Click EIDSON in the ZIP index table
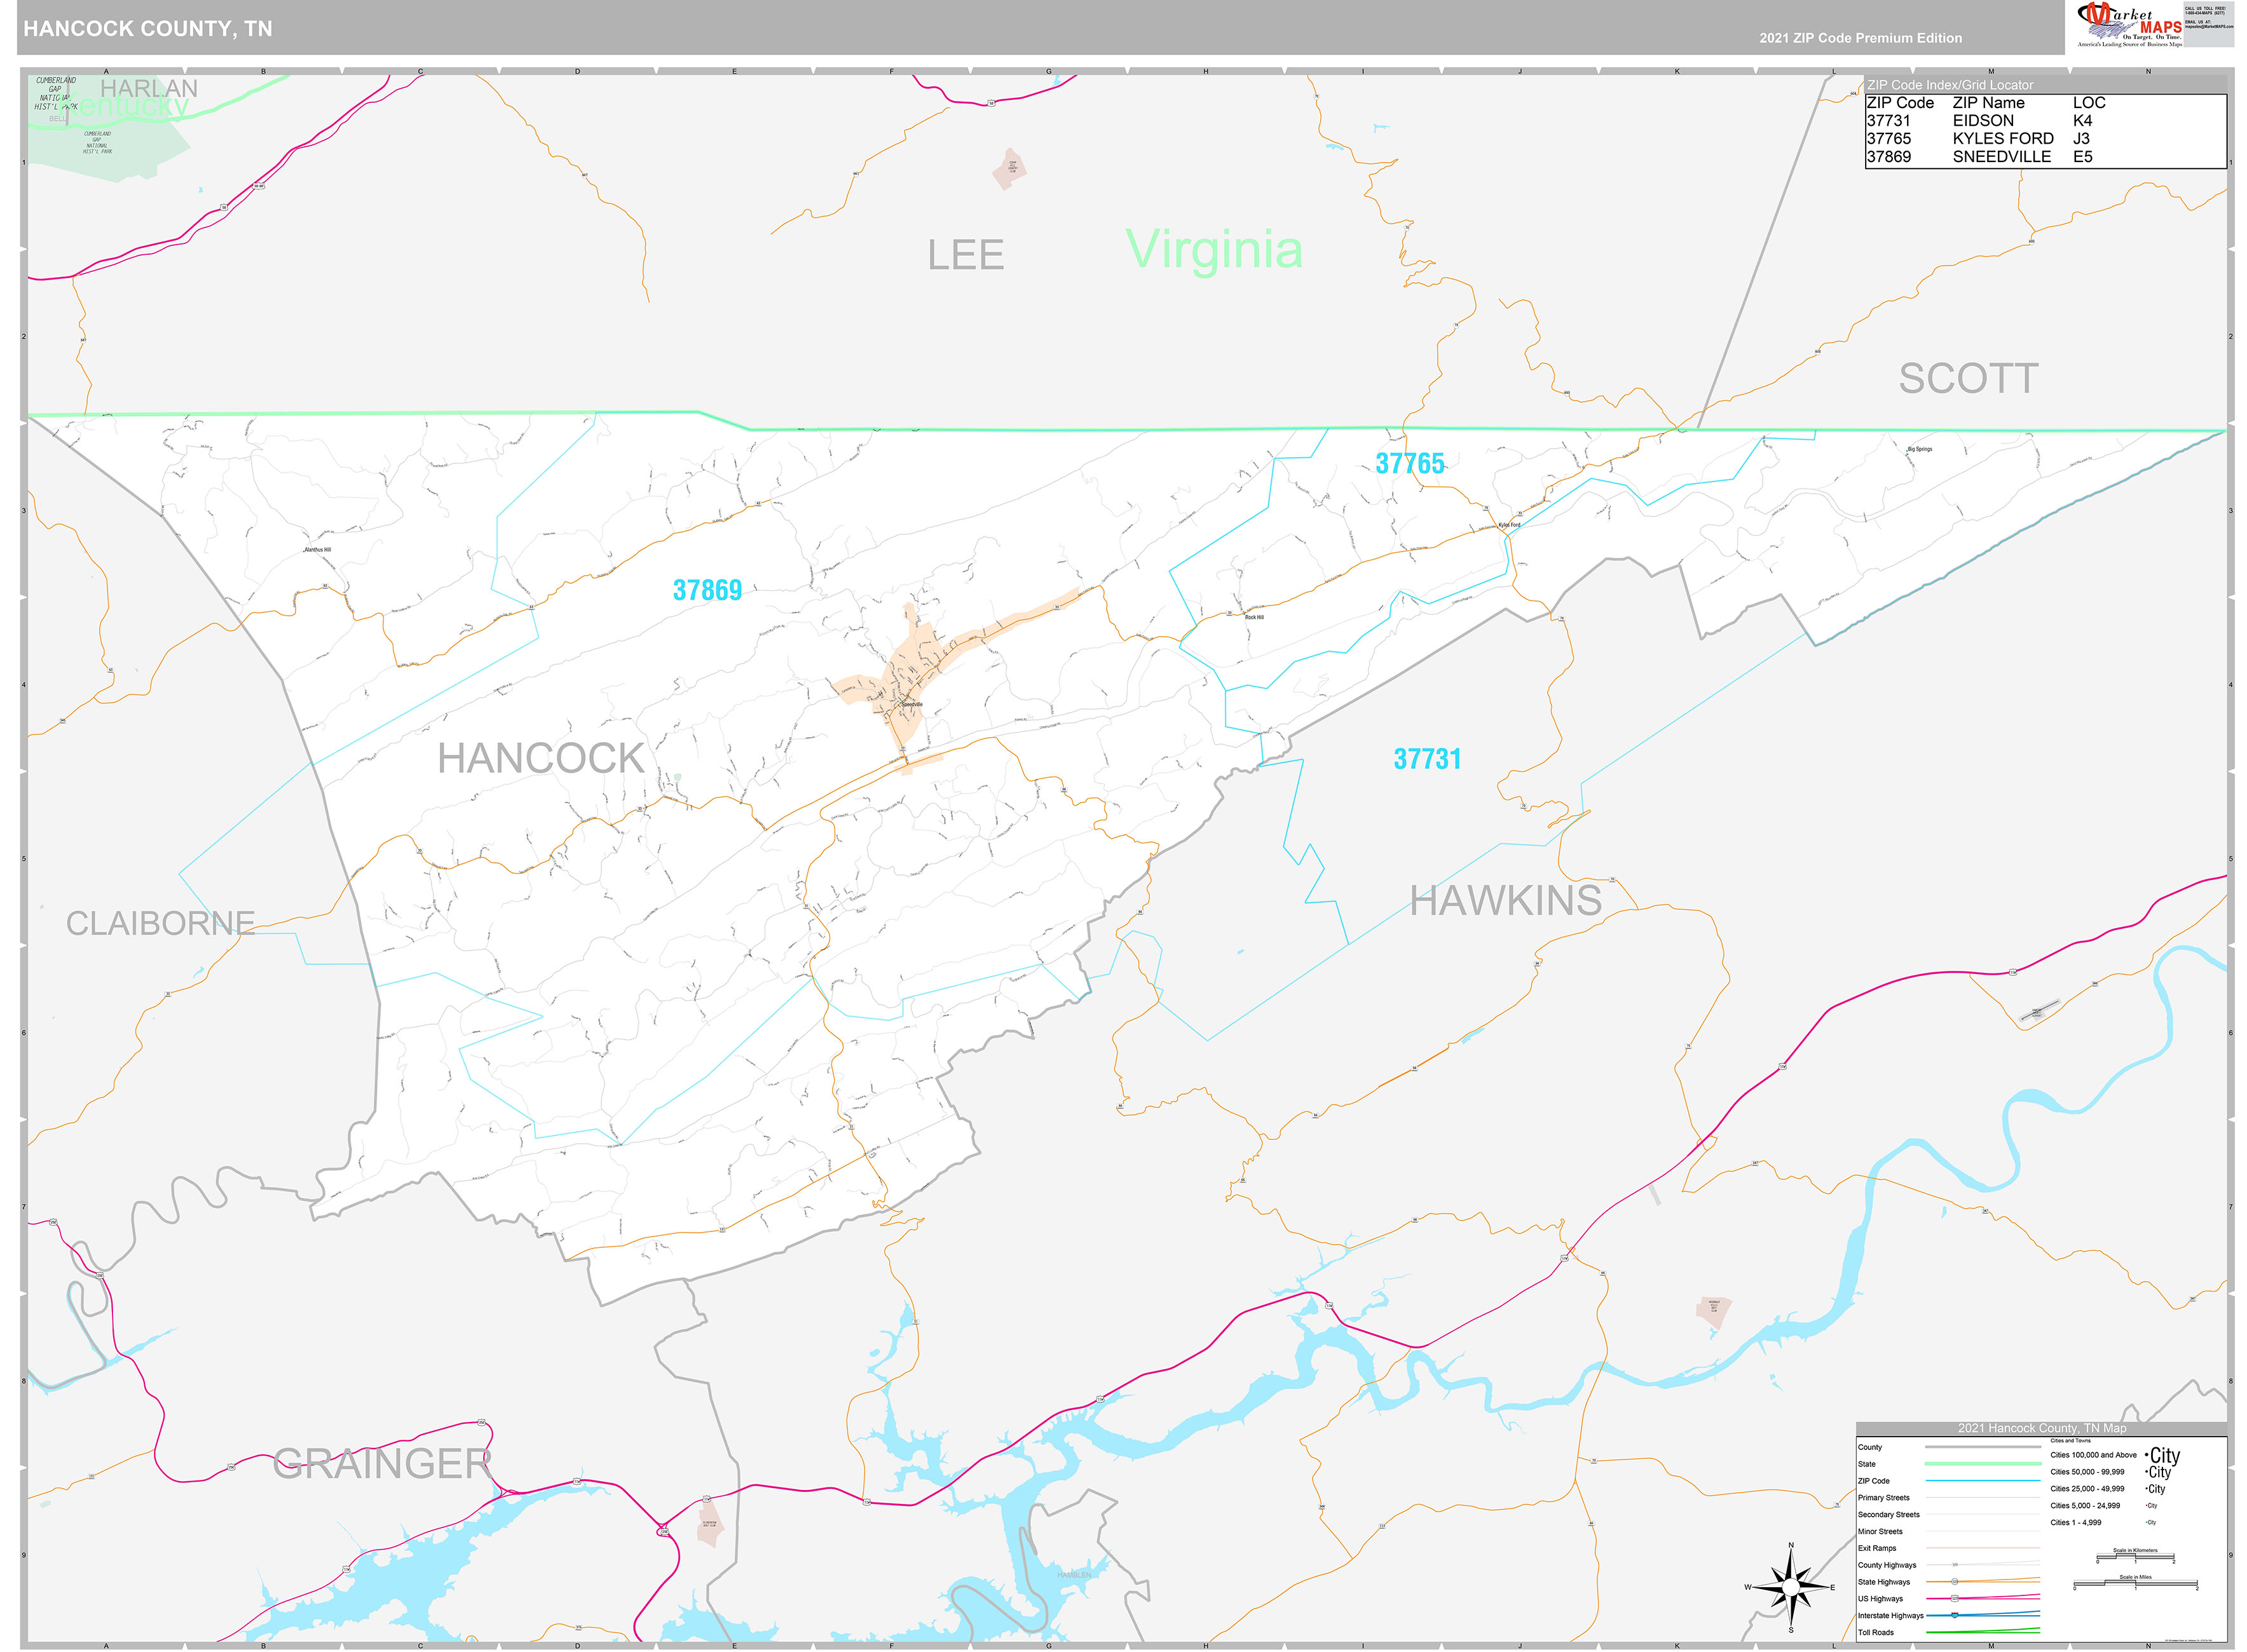This screenshot has height=1652, width=2247. (x=1983, y=120)
